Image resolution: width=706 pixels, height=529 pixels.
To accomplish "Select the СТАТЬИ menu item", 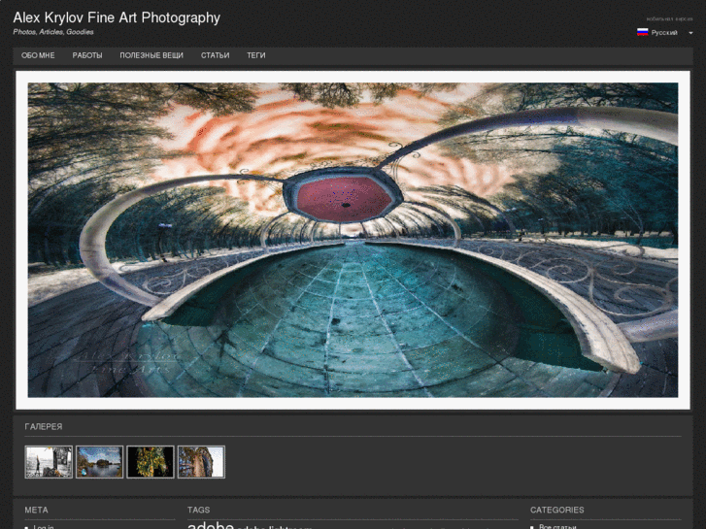I will (216, 55).
